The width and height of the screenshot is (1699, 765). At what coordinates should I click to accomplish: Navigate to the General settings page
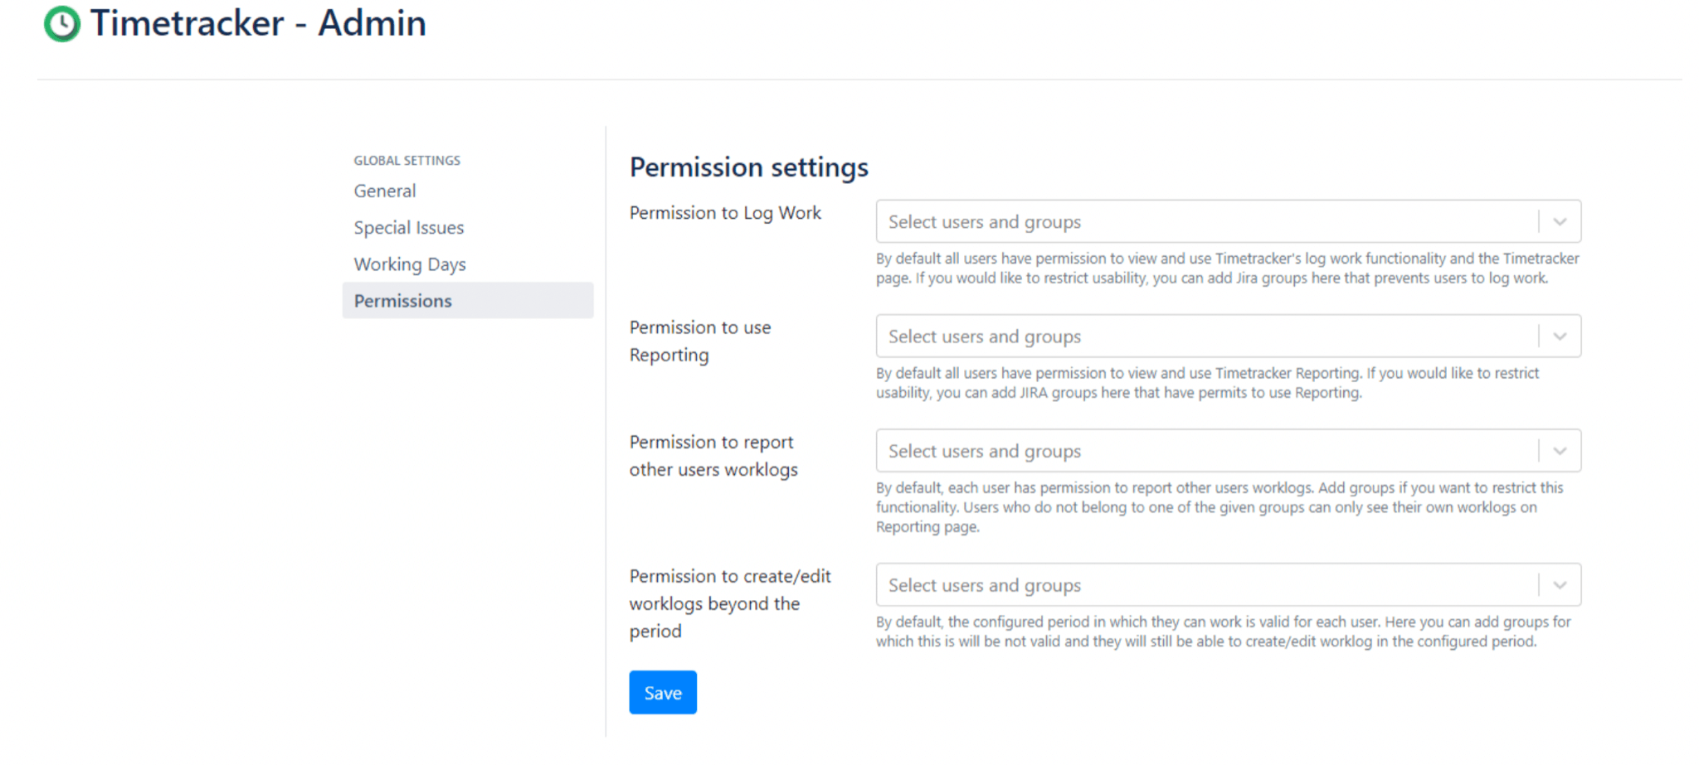pos(384,191)
